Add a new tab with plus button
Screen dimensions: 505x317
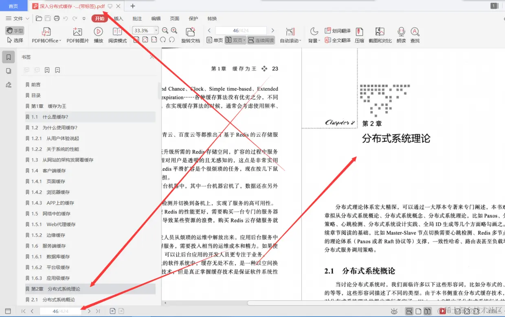click(132, 6)
